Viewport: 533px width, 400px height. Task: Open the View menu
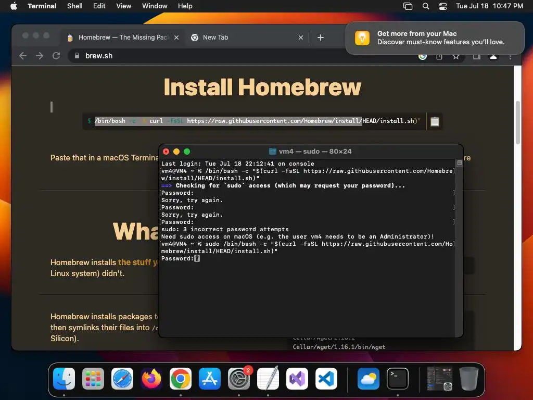(x=124, y=6)
